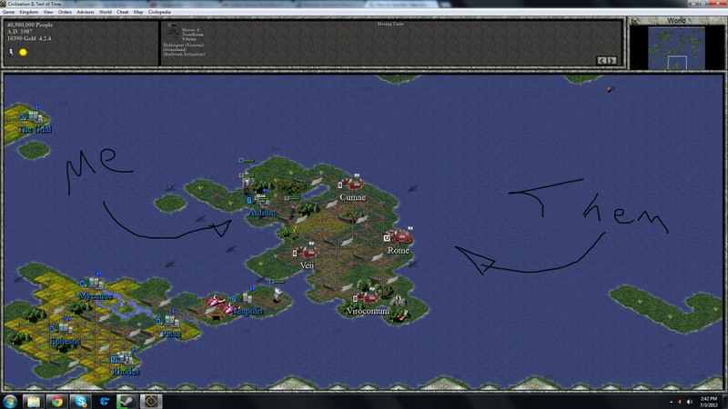This screenshot has width=728, height=409.
Task: Select the city of Viroconium
Action: pos(368,296)
